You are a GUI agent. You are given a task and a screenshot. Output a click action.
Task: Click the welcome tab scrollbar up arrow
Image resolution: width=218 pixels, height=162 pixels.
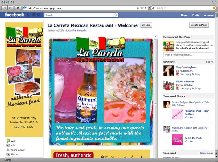(156, 37)
